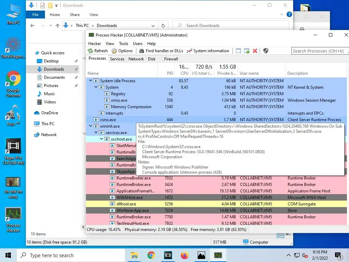The height and width of the screenshot is (262, 349).
Task: Select the ApplicationFrameHost process row
Action: 216,191
